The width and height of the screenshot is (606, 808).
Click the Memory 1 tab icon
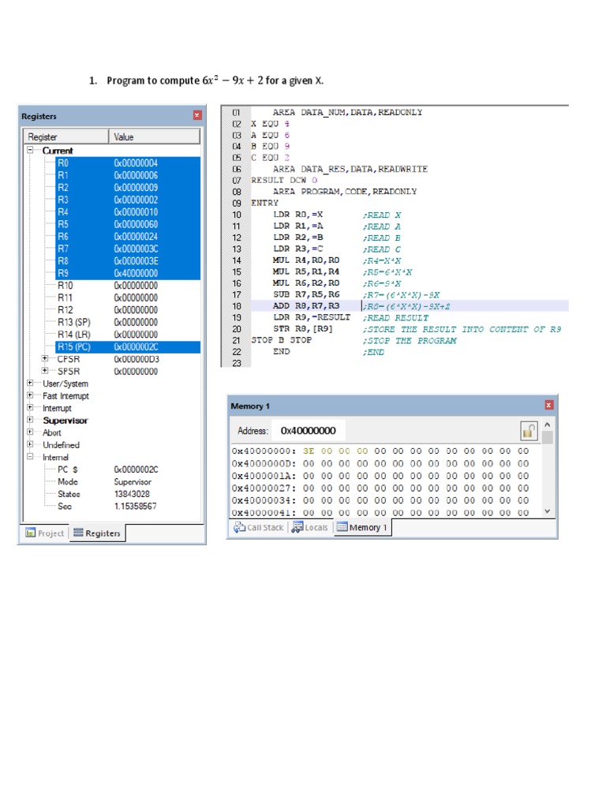pyautogui.click(x=342, y=527)
